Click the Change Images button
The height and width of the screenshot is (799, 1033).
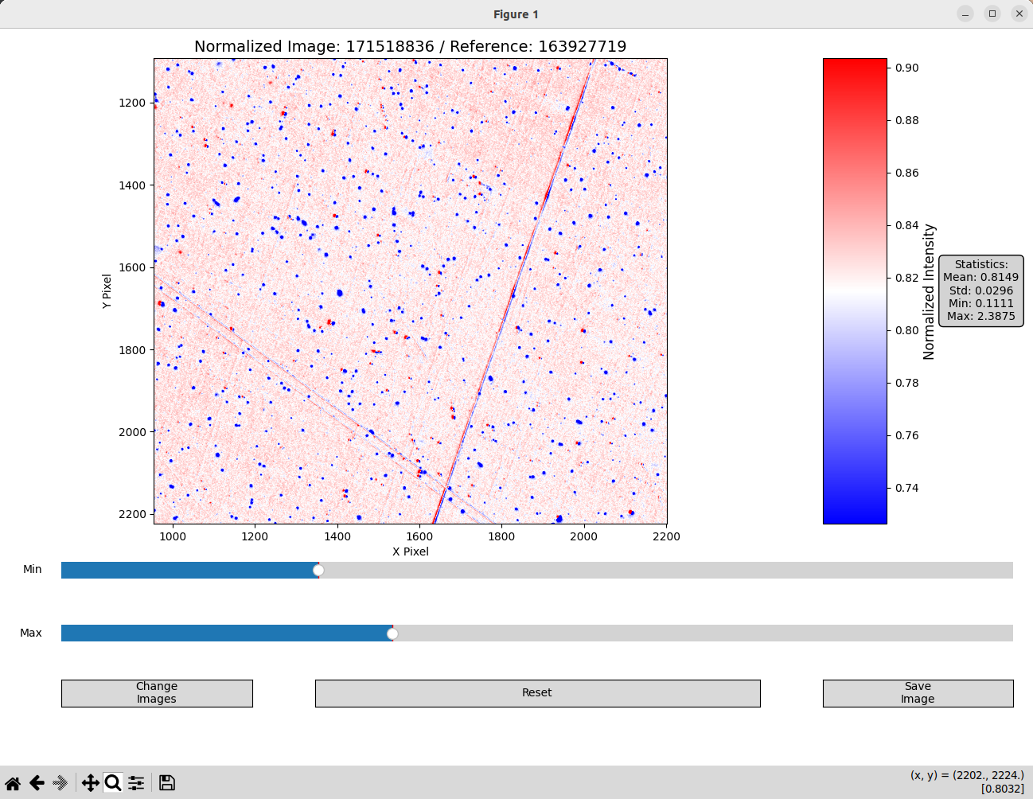click(x=157, y=692)
